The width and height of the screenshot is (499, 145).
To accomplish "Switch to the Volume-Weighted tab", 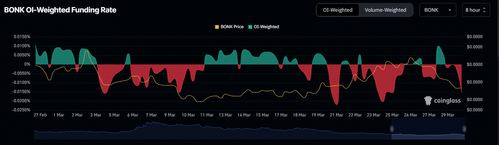I will [385, 10].
